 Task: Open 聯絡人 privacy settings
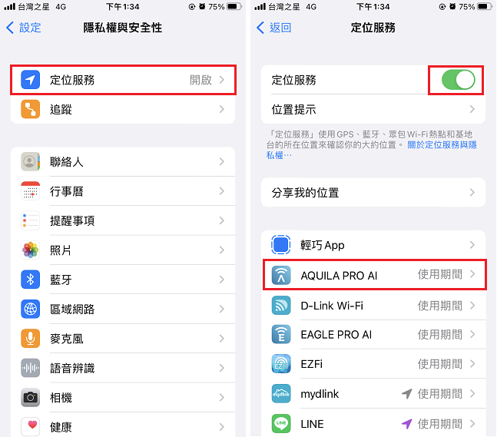[x=123, y=161]
